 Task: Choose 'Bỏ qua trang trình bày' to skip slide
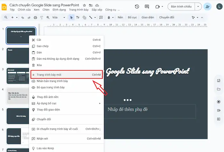tap(51, 87)
